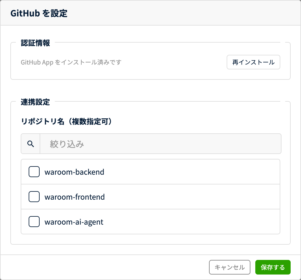Click empty area of waroom-backend row
The image size is (301, 280).
192,172
